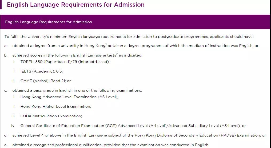
Task: Click the recognized professional qualification item
Action: point(111,145)
